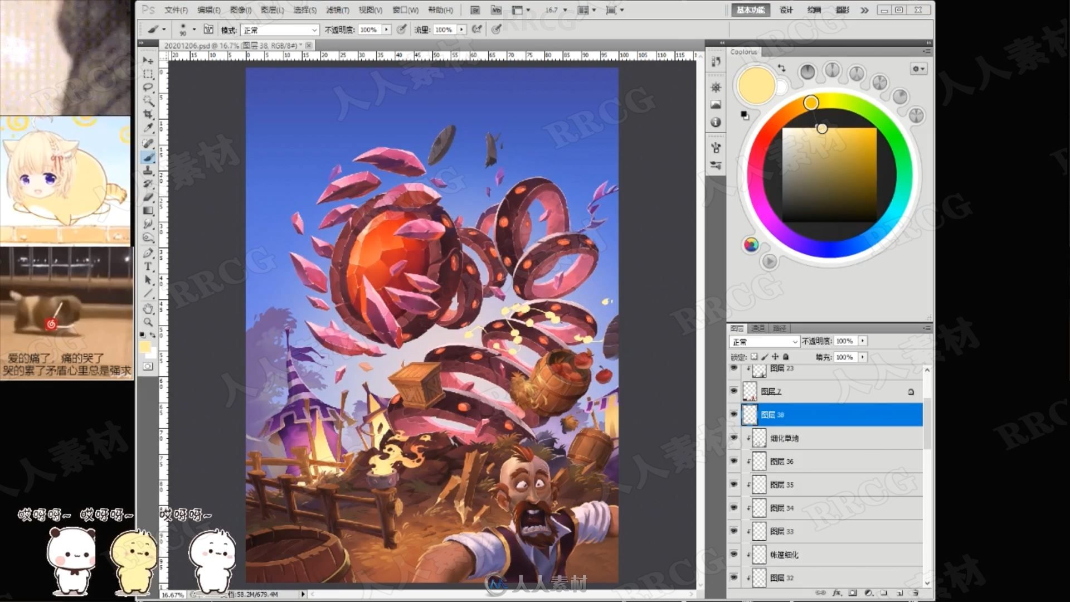The width and height of the screenshot is (1070, 602).
Task: Select the Eraser tool
Action: click(148, 197)
